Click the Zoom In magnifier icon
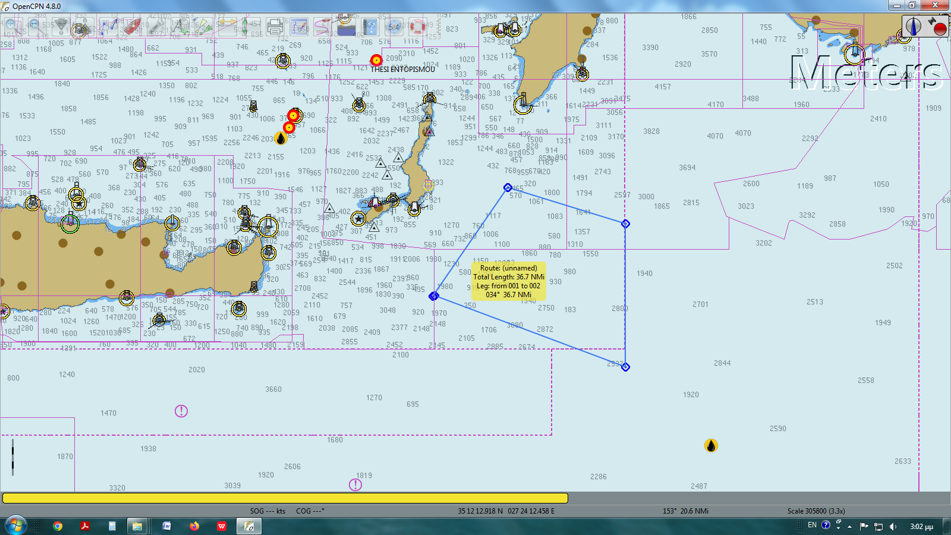The height and width of the screenshot is (535, 951). pos(11,26)
